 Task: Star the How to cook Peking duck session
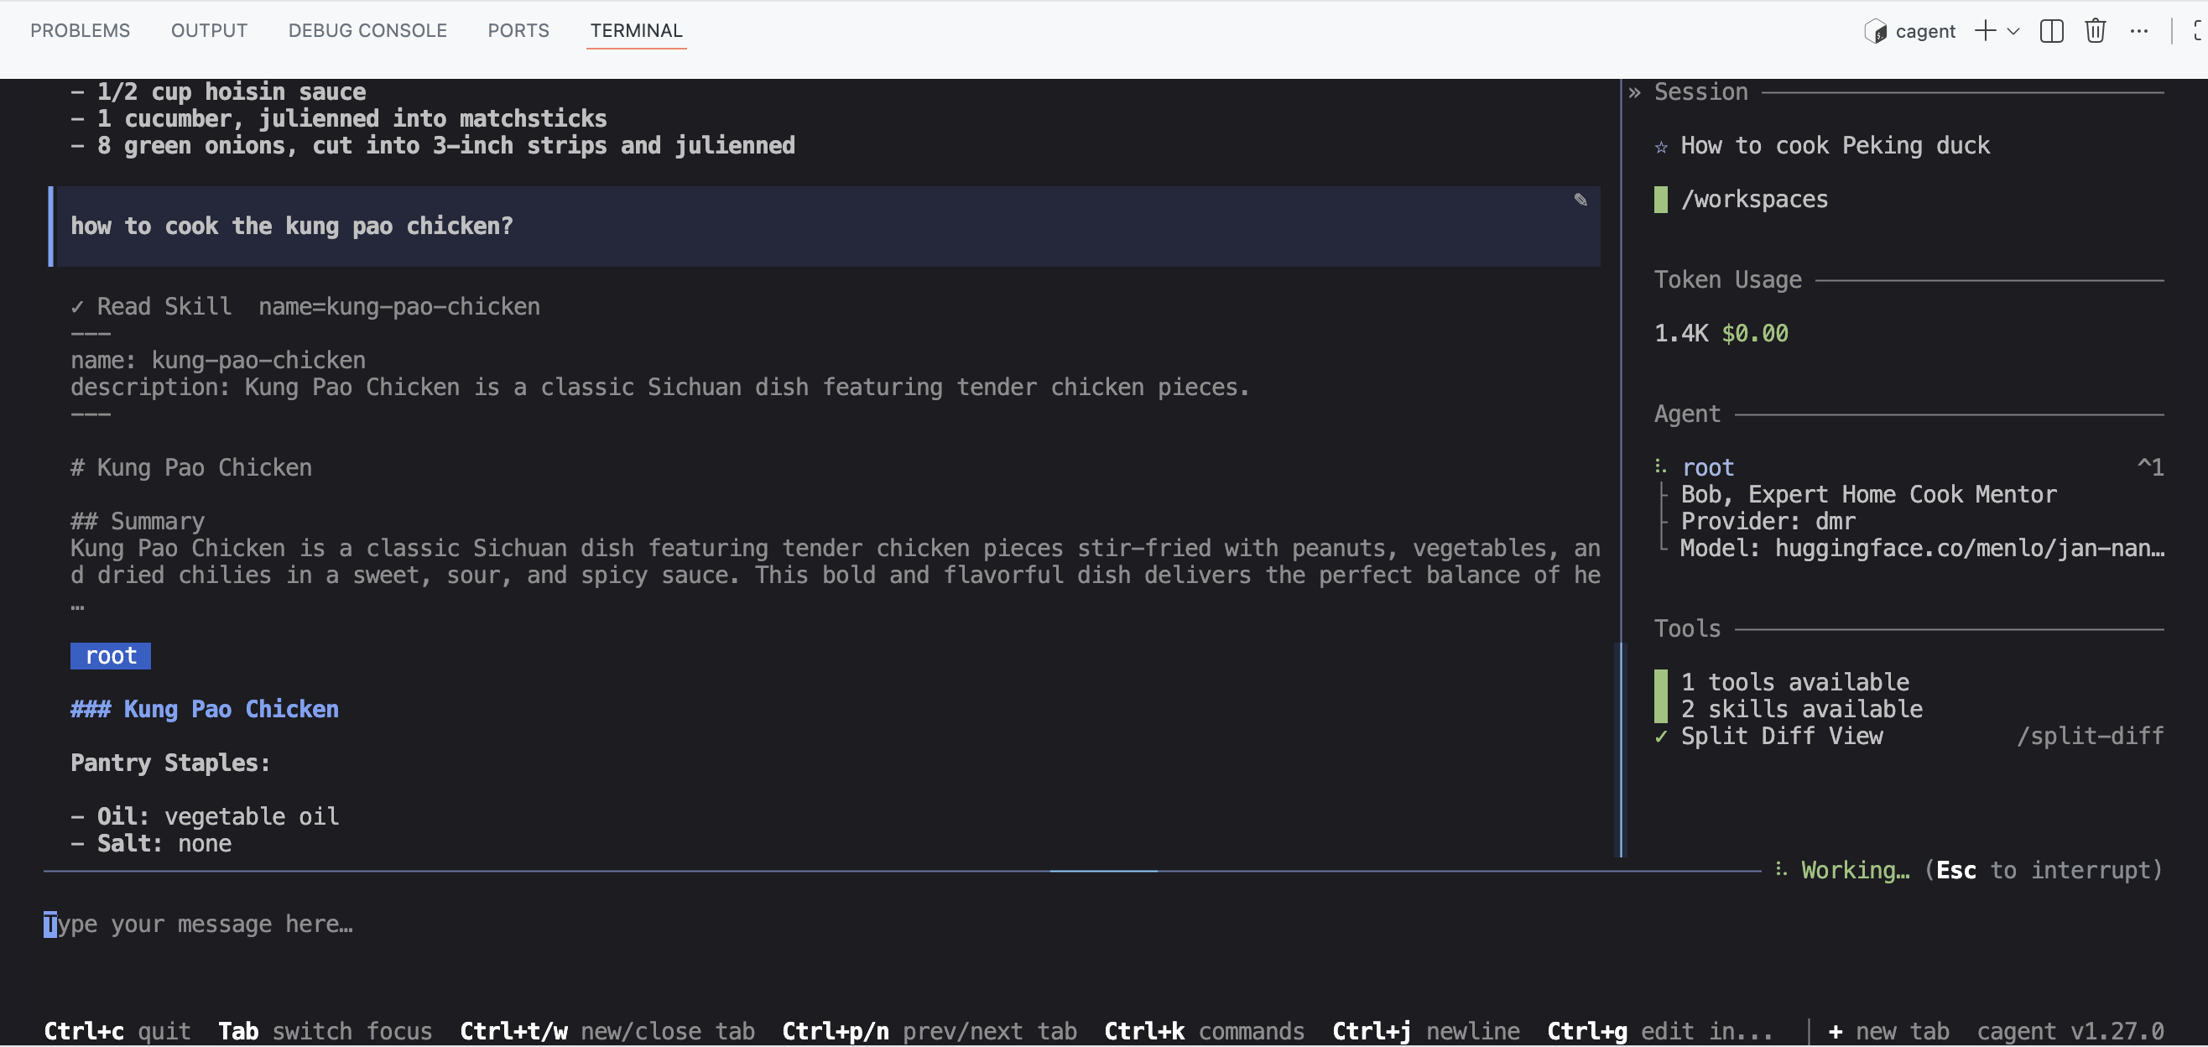1661,145
